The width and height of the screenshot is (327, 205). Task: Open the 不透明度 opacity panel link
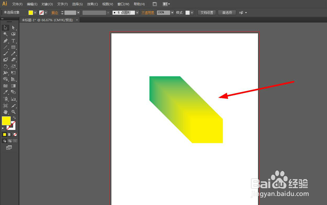pyautogui.click(x=148, y=13)
